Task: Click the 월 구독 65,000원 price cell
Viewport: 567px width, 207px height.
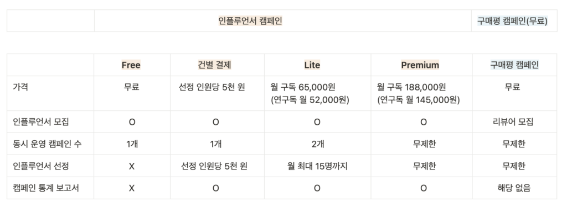Action: point(317,93)
